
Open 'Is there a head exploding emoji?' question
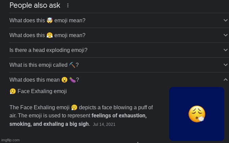(48, 50)
